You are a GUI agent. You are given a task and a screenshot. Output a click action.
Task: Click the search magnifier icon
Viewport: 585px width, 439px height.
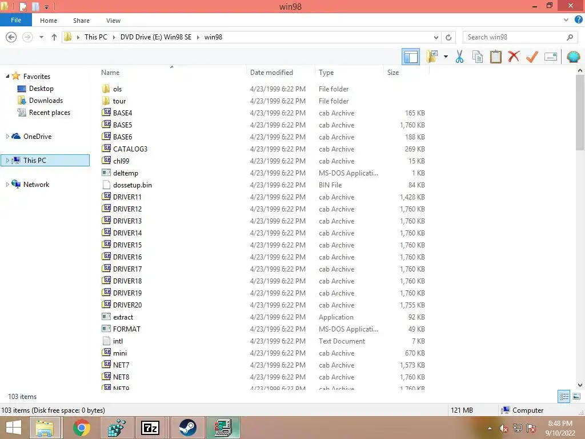570,37
